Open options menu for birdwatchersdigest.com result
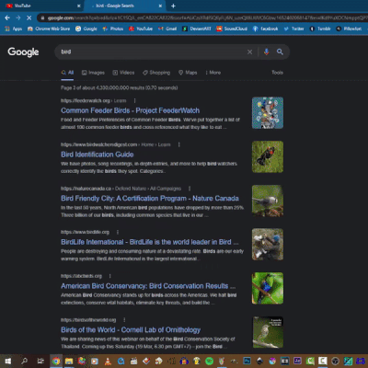This screenshot has height=368, width=368. point(178,144)
